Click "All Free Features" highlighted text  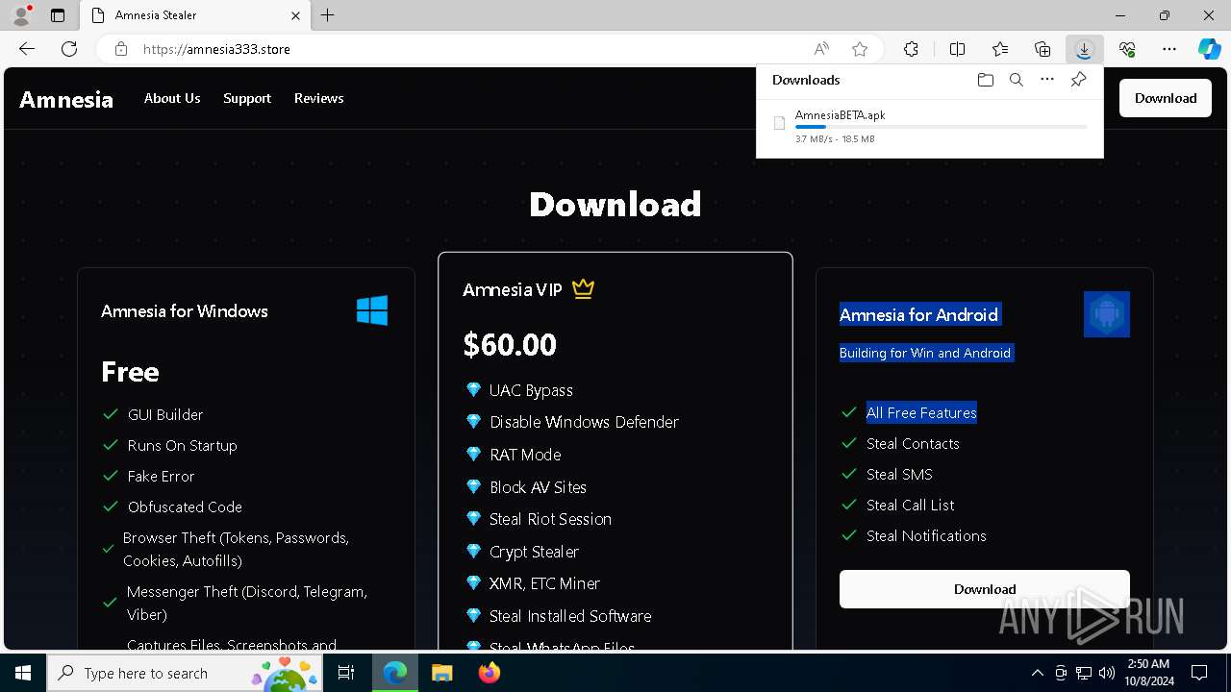tap(921, 412)
